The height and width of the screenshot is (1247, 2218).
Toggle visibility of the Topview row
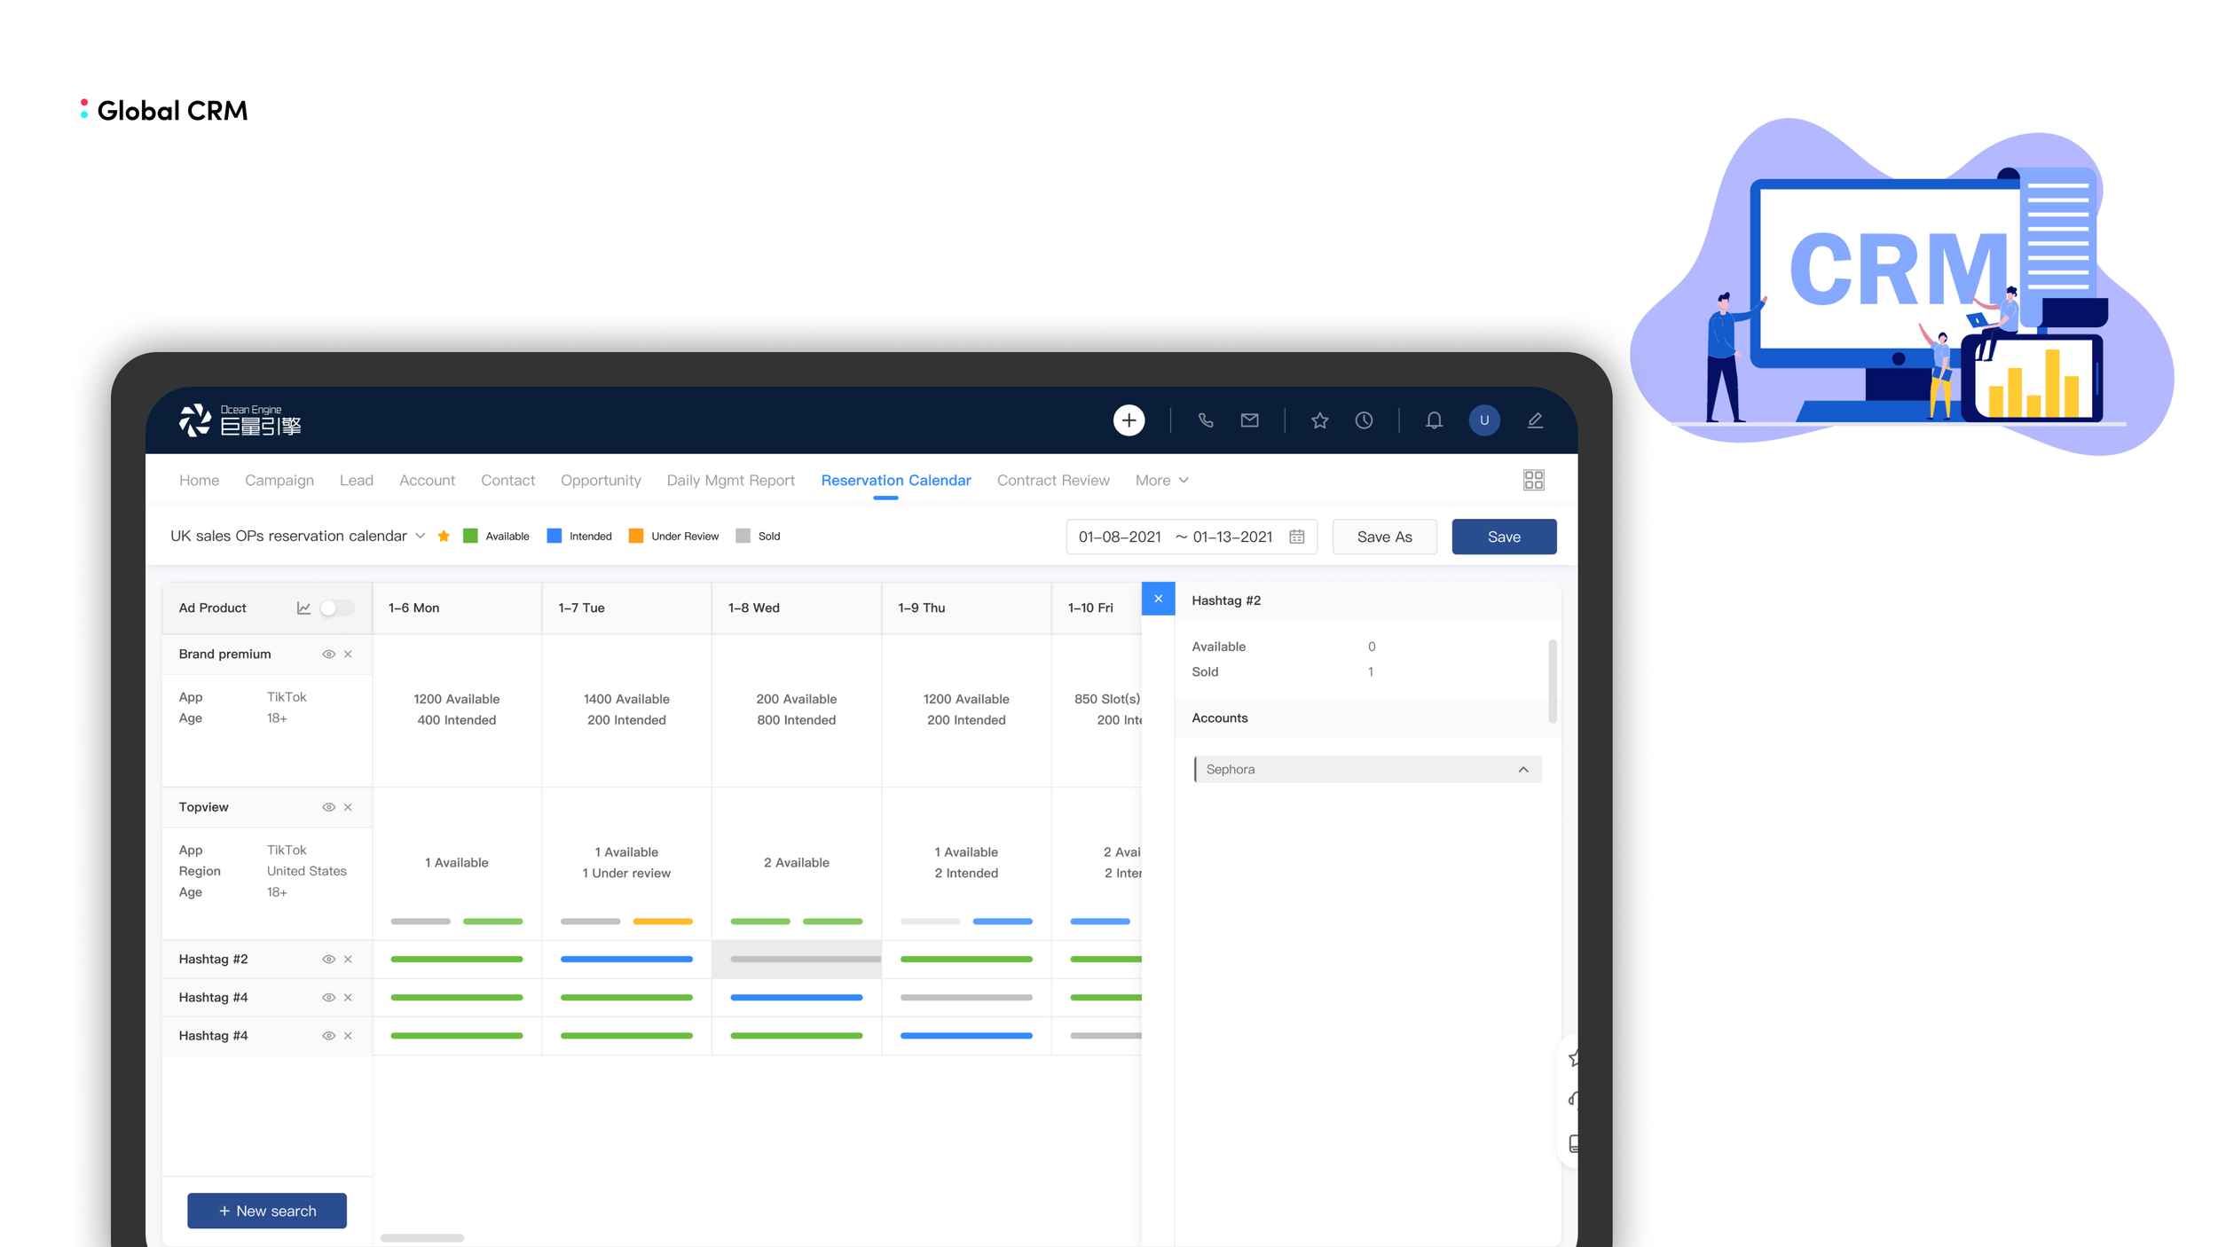coord(328,807)
